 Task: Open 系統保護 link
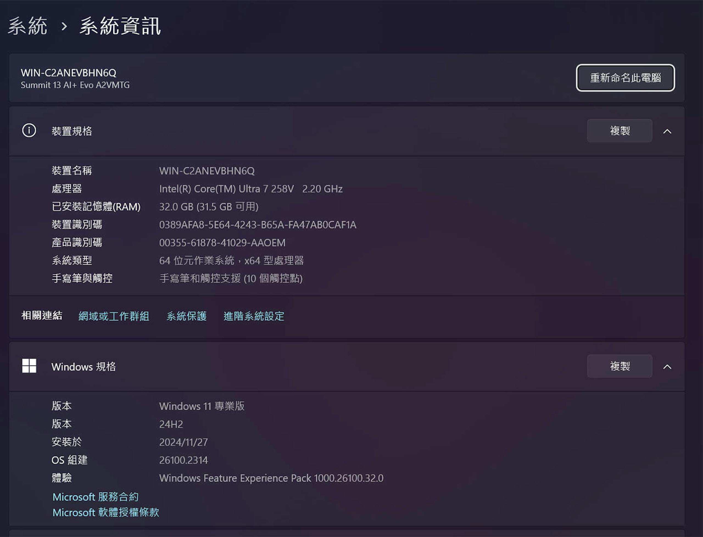pyautogui.click(x=186, y=316)
